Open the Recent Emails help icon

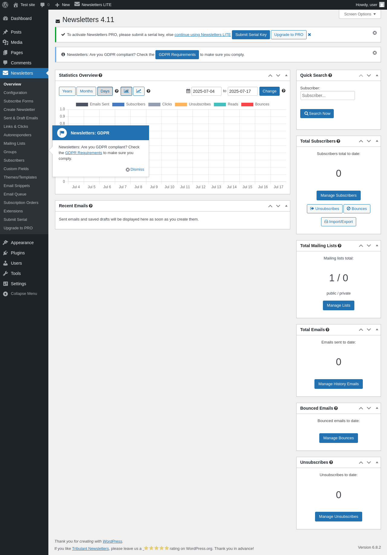click(91, 206)
